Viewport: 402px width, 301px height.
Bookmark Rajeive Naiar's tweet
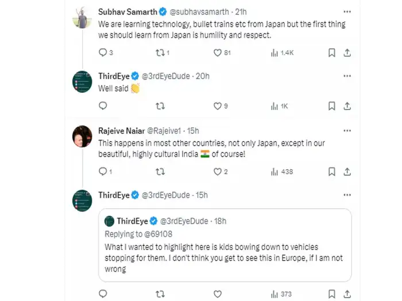coord(331,171)
